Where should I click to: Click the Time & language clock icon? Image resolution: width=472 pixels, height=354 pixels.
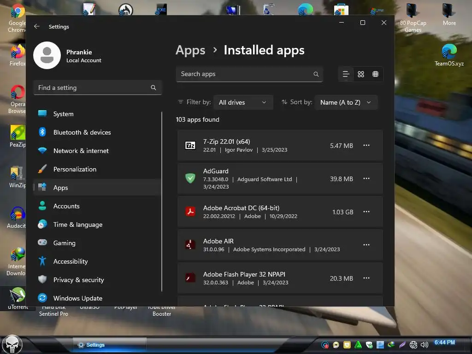tap(42, 224)
